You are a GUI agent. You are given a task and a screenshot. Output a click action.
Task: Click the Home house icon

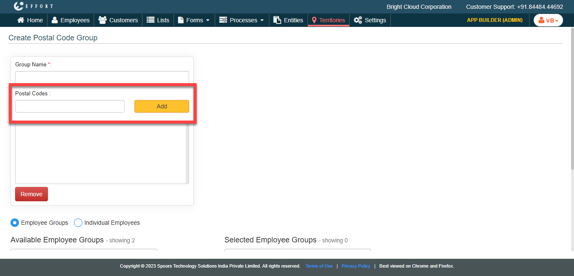pyautogui.click(x=21, y=20)
